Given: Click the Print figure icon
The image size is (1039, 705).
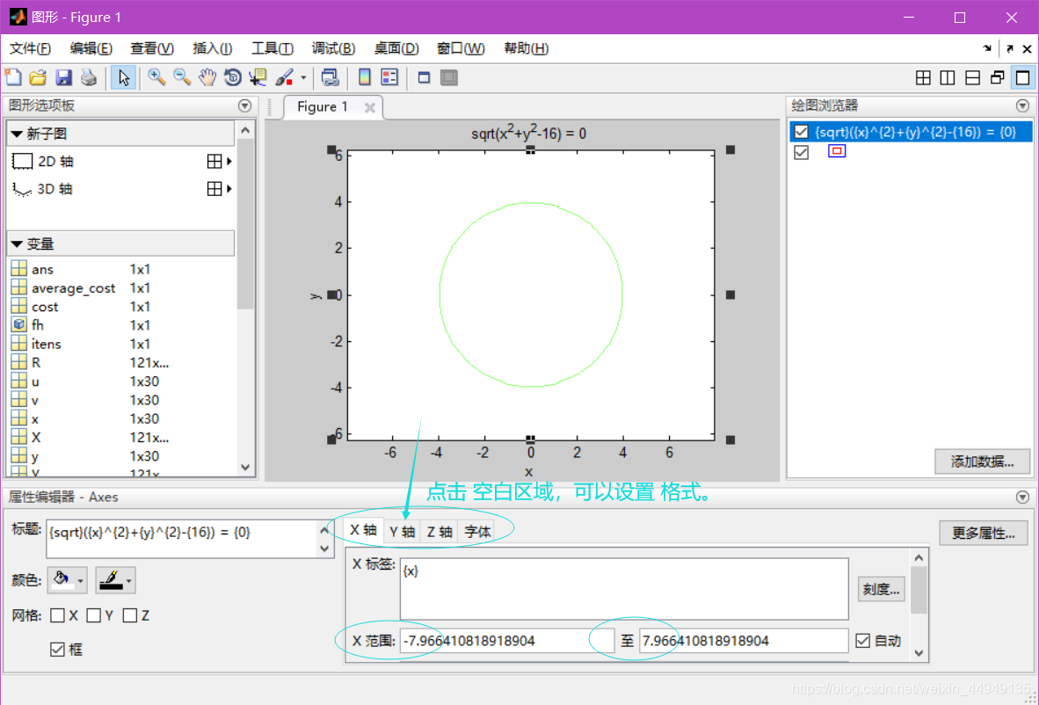Looking at the screenshot, I should click(89, 78).
